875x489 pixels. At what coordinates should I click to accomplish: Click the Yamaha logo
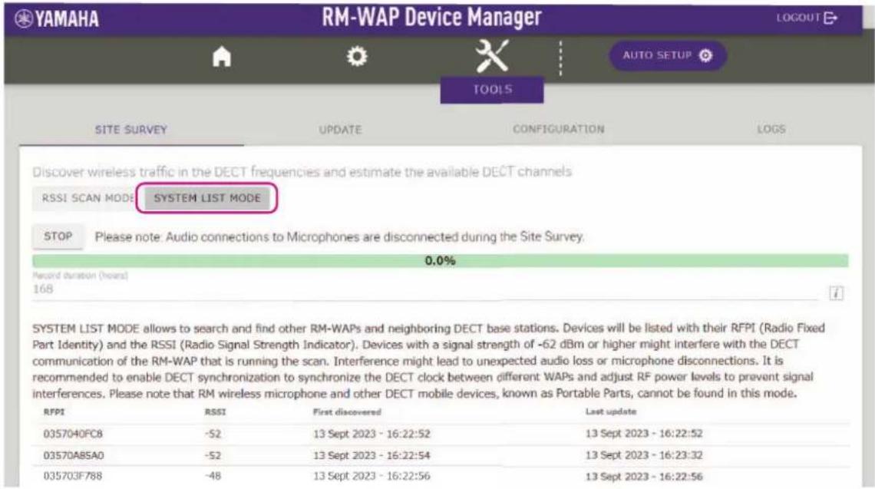click(57, 19)
